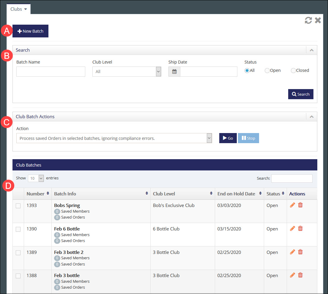Check the checkbox for batch 1393
This screenshot has width=328, height=294.
pyautogui.click(x=18, y=206)
